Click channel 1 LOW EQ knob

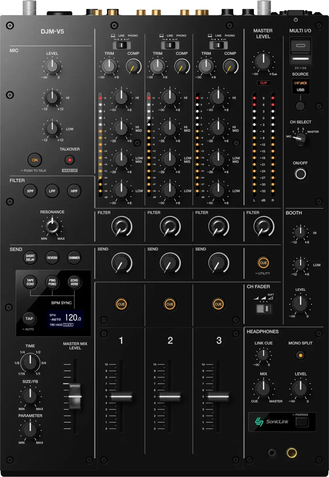[x=121, y=190]
